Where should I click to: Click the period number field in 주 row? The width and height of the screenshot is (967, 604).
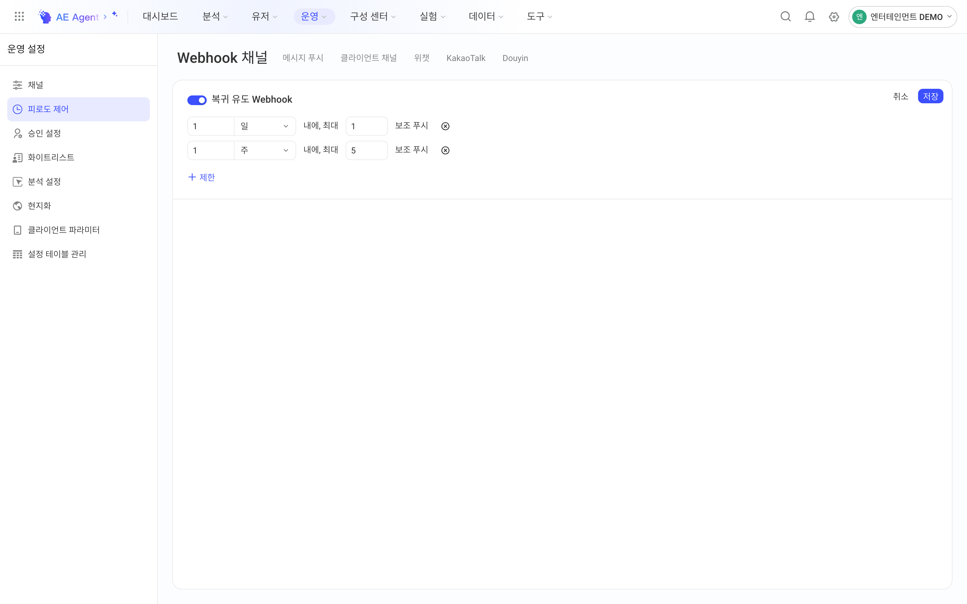coord(211,150)
